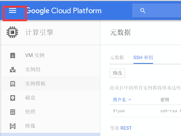Select the ssh-rsa key value cell
Image resolution: width=181 pixels, height=136 pixels.
(x=171, y=111)
